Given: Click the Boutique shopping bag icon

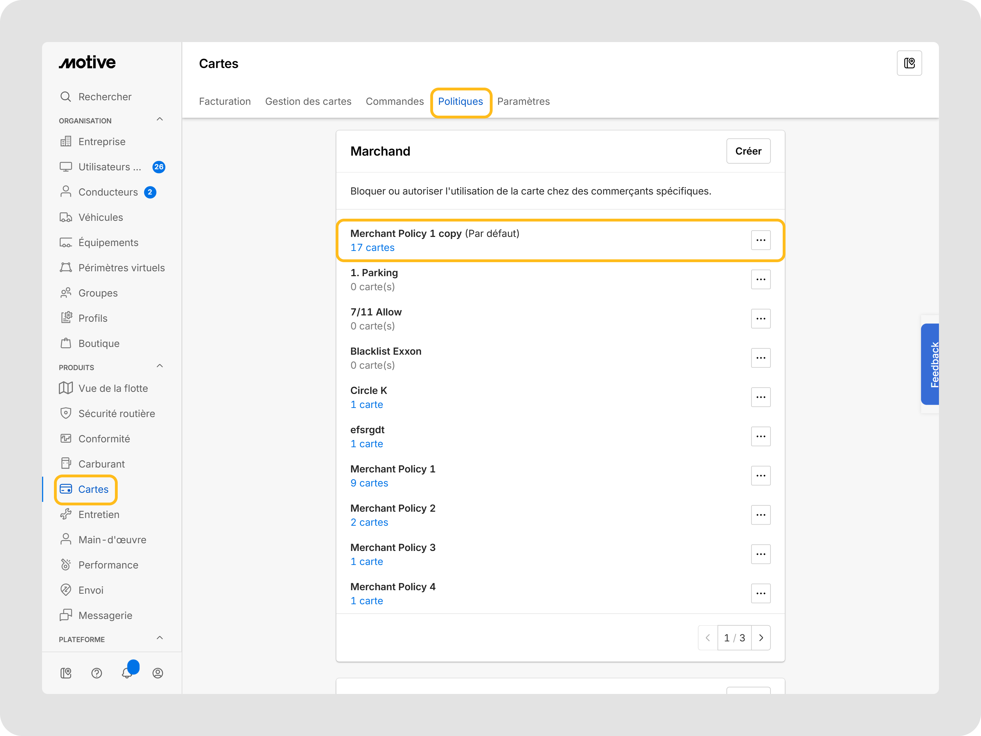Looking at the screenshot, I should (x=66, y=343).
